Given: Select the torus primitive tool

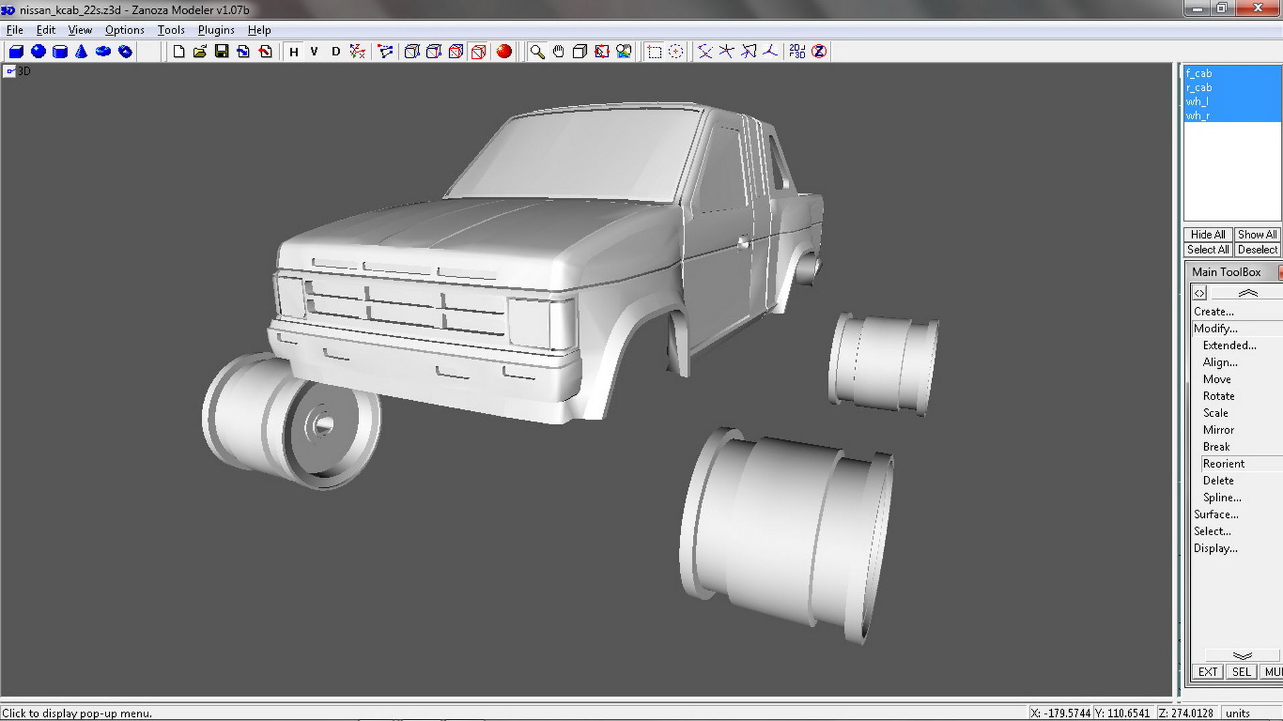Looking at the screenshot, I should [x=103, y=51].
